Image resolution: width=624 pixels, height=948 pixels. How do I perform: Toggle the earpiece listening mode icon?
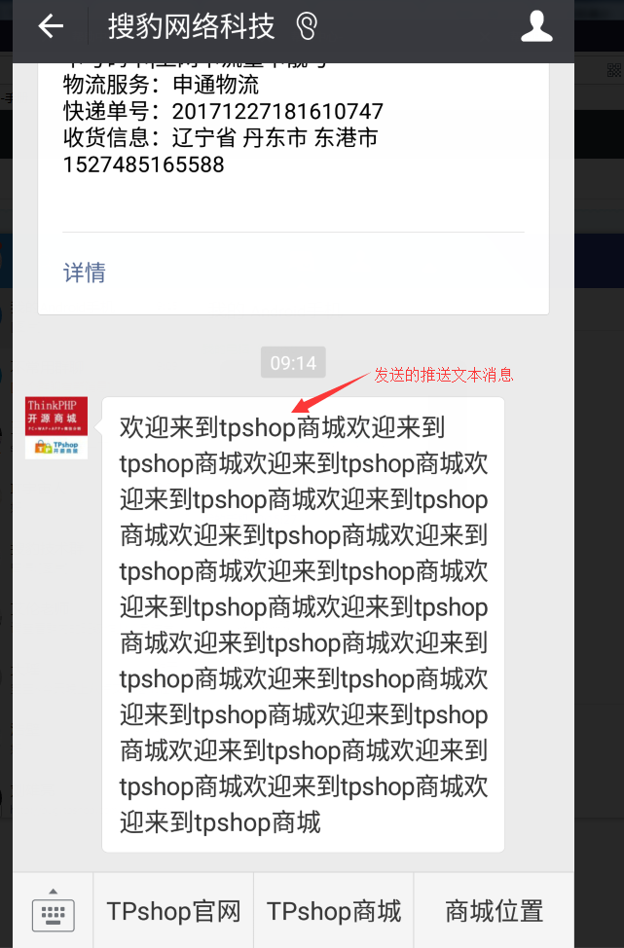[x=307, y=26]
